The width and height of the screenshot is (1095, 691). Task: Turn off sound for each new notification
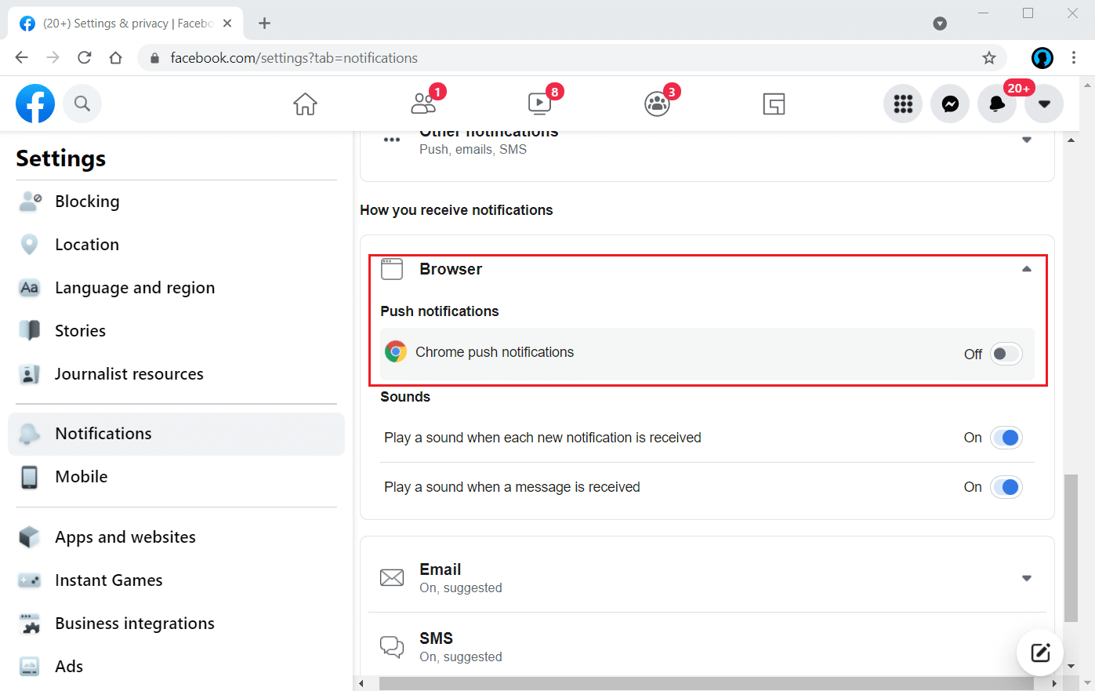[1006, 438]
